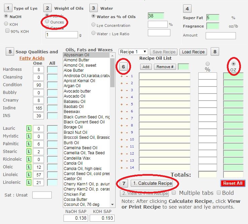Pick Castor Oil in the oils list

click(x=73, y=179)
